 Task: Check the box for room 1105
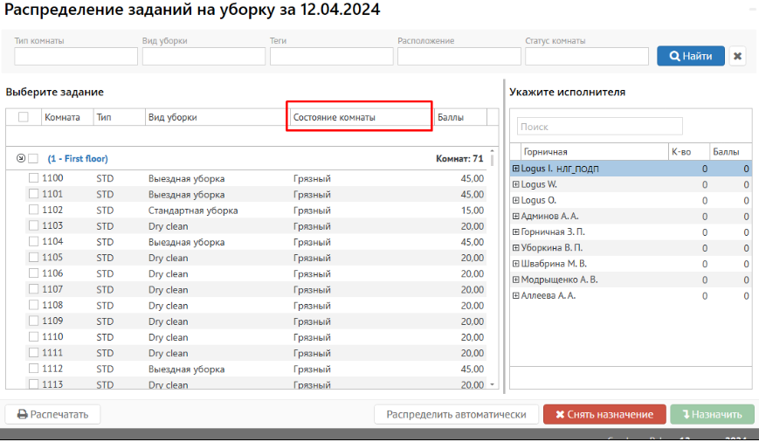(x=33, y=258)
